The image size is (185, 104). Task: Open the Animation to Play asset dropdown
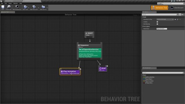pos(165,19)
